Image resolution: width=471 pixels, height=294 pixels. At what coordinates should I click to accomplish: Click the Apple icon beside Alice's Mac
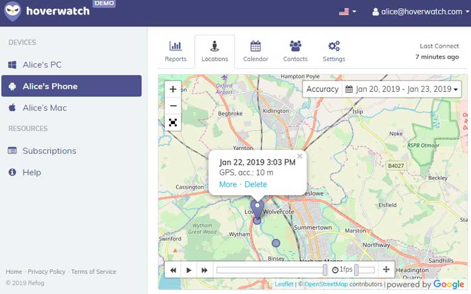12,108
